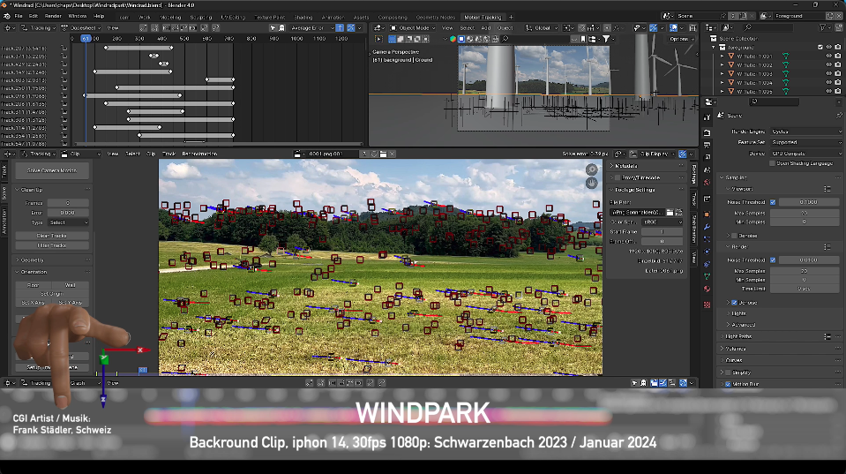Open the Feature Set dropdown
Screen dimensions: 846x474
(805, 142)
